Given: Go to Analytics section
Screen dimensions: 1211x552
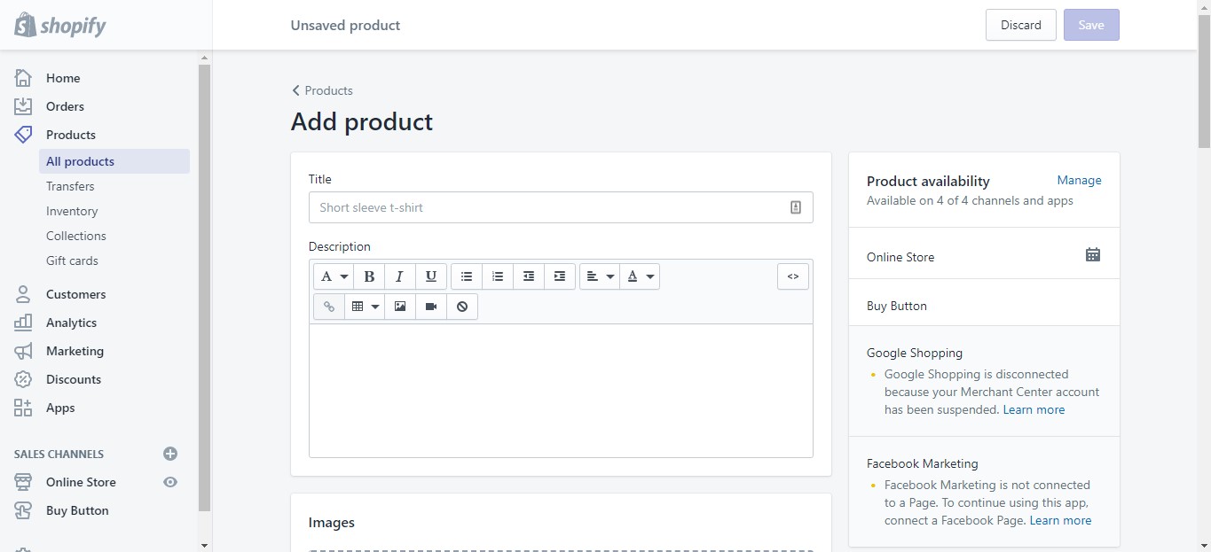Looking at the screenshot, I should click(71, 323).
